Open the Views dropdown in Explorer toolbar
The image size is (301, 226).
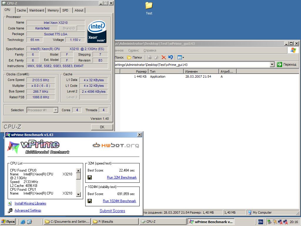tap(181, 57)
